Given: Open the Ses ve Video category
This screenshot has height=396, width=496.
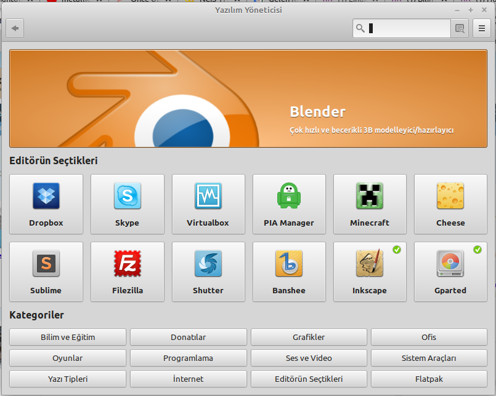Looking at the screenshot, I should (x=309, y=358).
